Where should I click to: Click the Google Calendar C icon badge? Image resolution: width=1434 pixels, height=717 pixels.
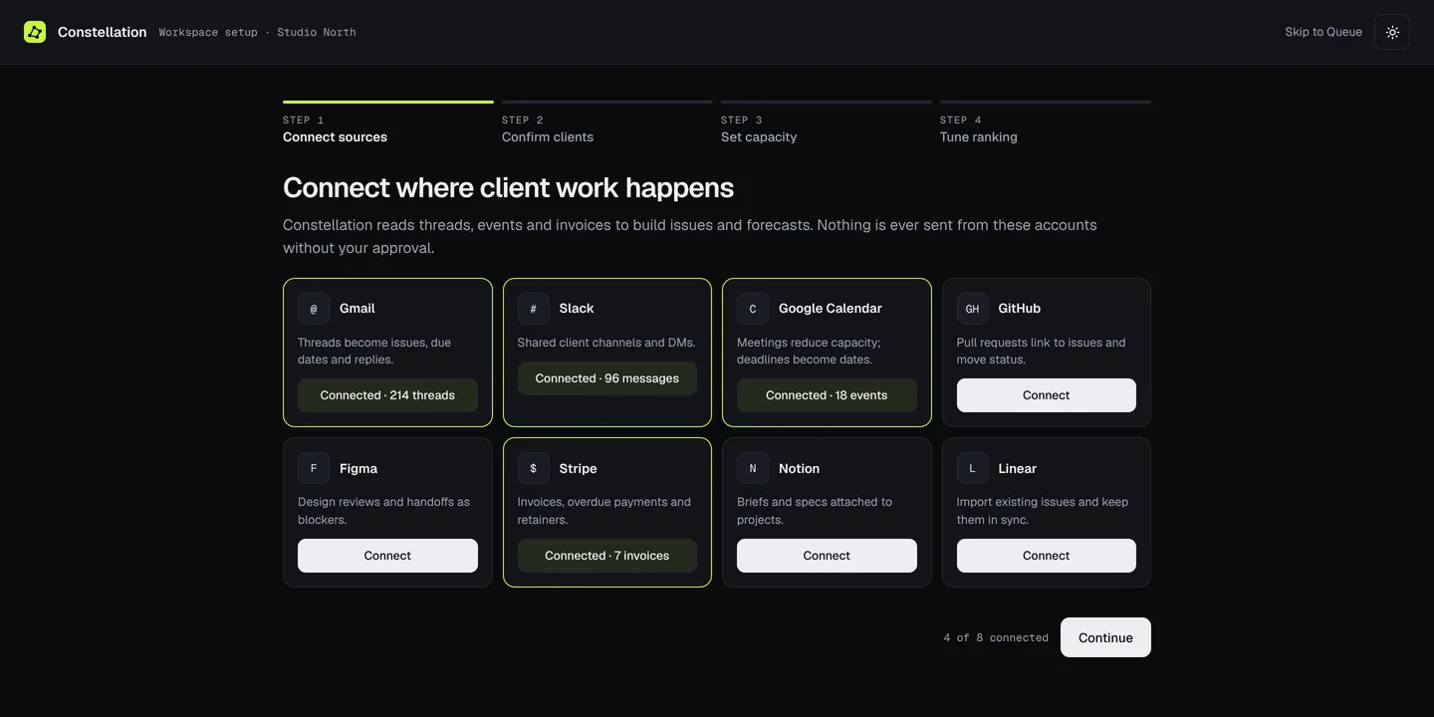(x=753, y=309)
